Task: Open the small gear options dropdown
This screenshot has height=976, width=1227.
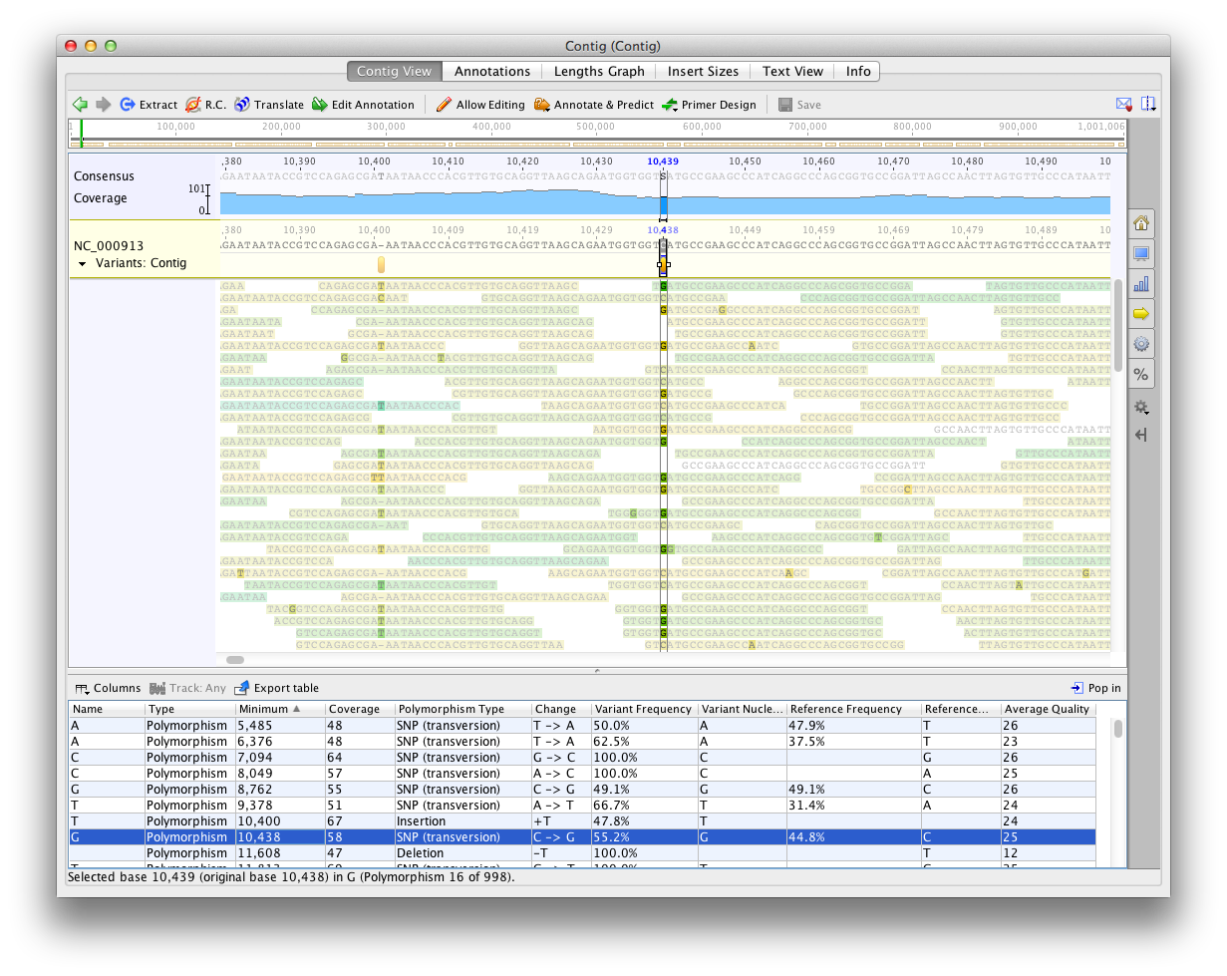Action: coord(1141,407)
